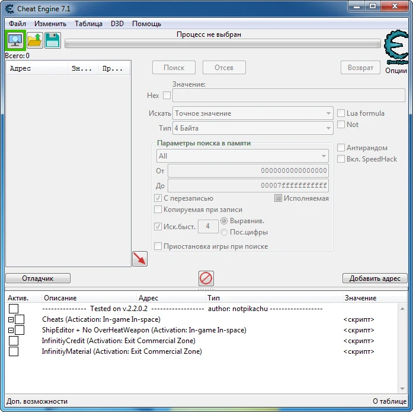Click the Отсев button
Viewport: 413px width, 412px height.
[x=224, y=68]
